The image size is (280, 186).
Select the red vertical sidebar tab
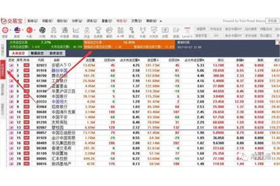[3, 69]
